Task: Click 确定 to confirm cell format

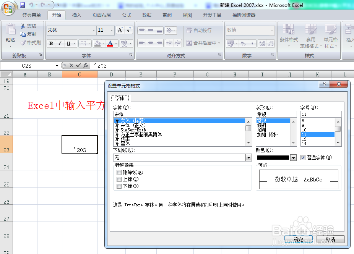Action: (299, 239)
